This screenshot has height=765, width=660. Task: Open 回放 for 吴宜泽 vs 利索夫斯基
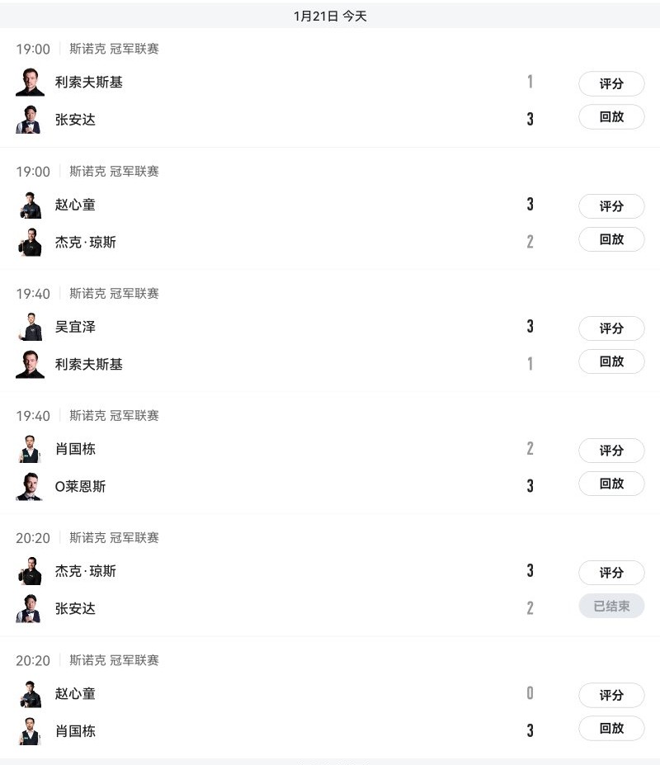(x=611, y=361)
